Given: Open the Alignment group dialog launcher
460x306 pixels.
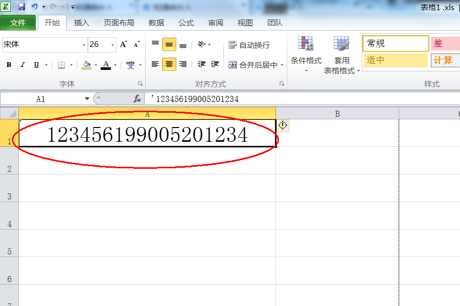Looking at the screenshot, I should [x=282, y=84].
